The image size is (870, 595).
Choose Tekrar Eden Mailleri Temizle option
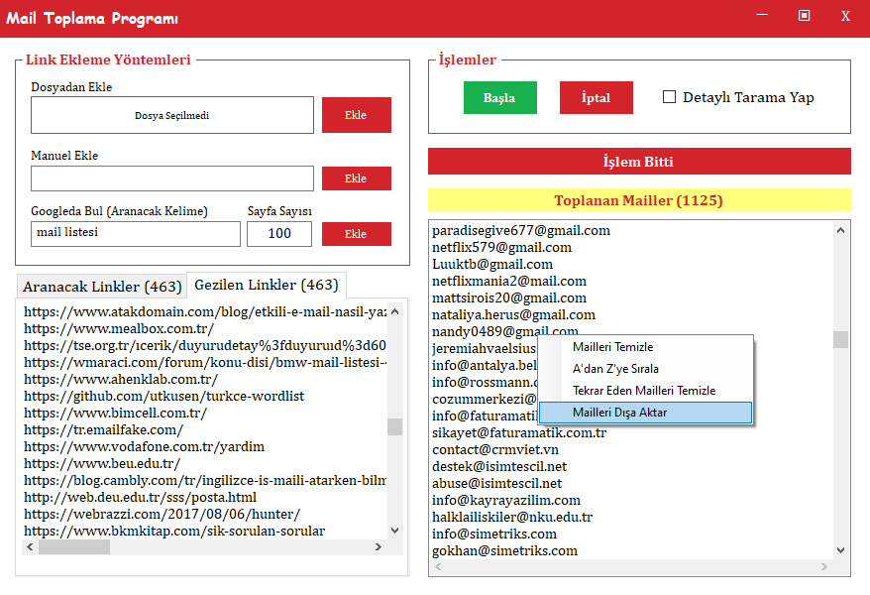[x=646, y=391]
